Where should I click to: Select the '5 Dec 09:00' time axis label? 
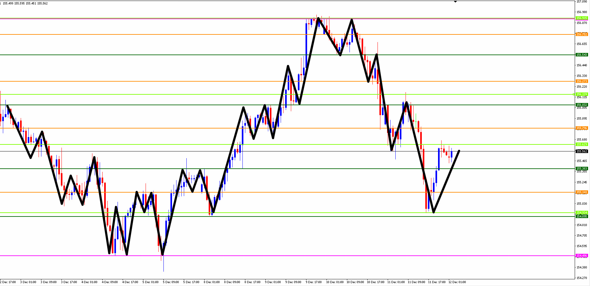click(171, 282)
